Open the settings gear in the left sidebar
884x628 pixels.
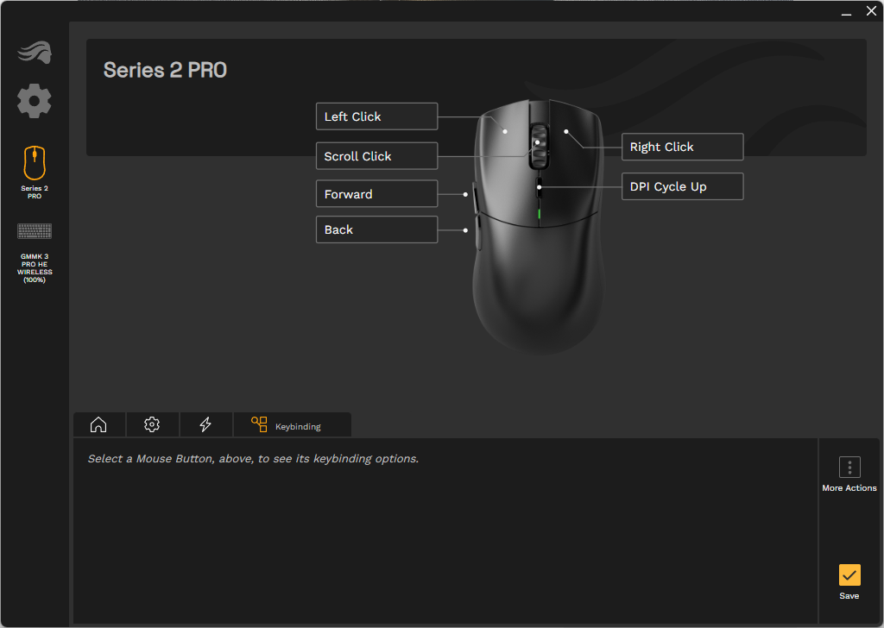click(34, 101)
